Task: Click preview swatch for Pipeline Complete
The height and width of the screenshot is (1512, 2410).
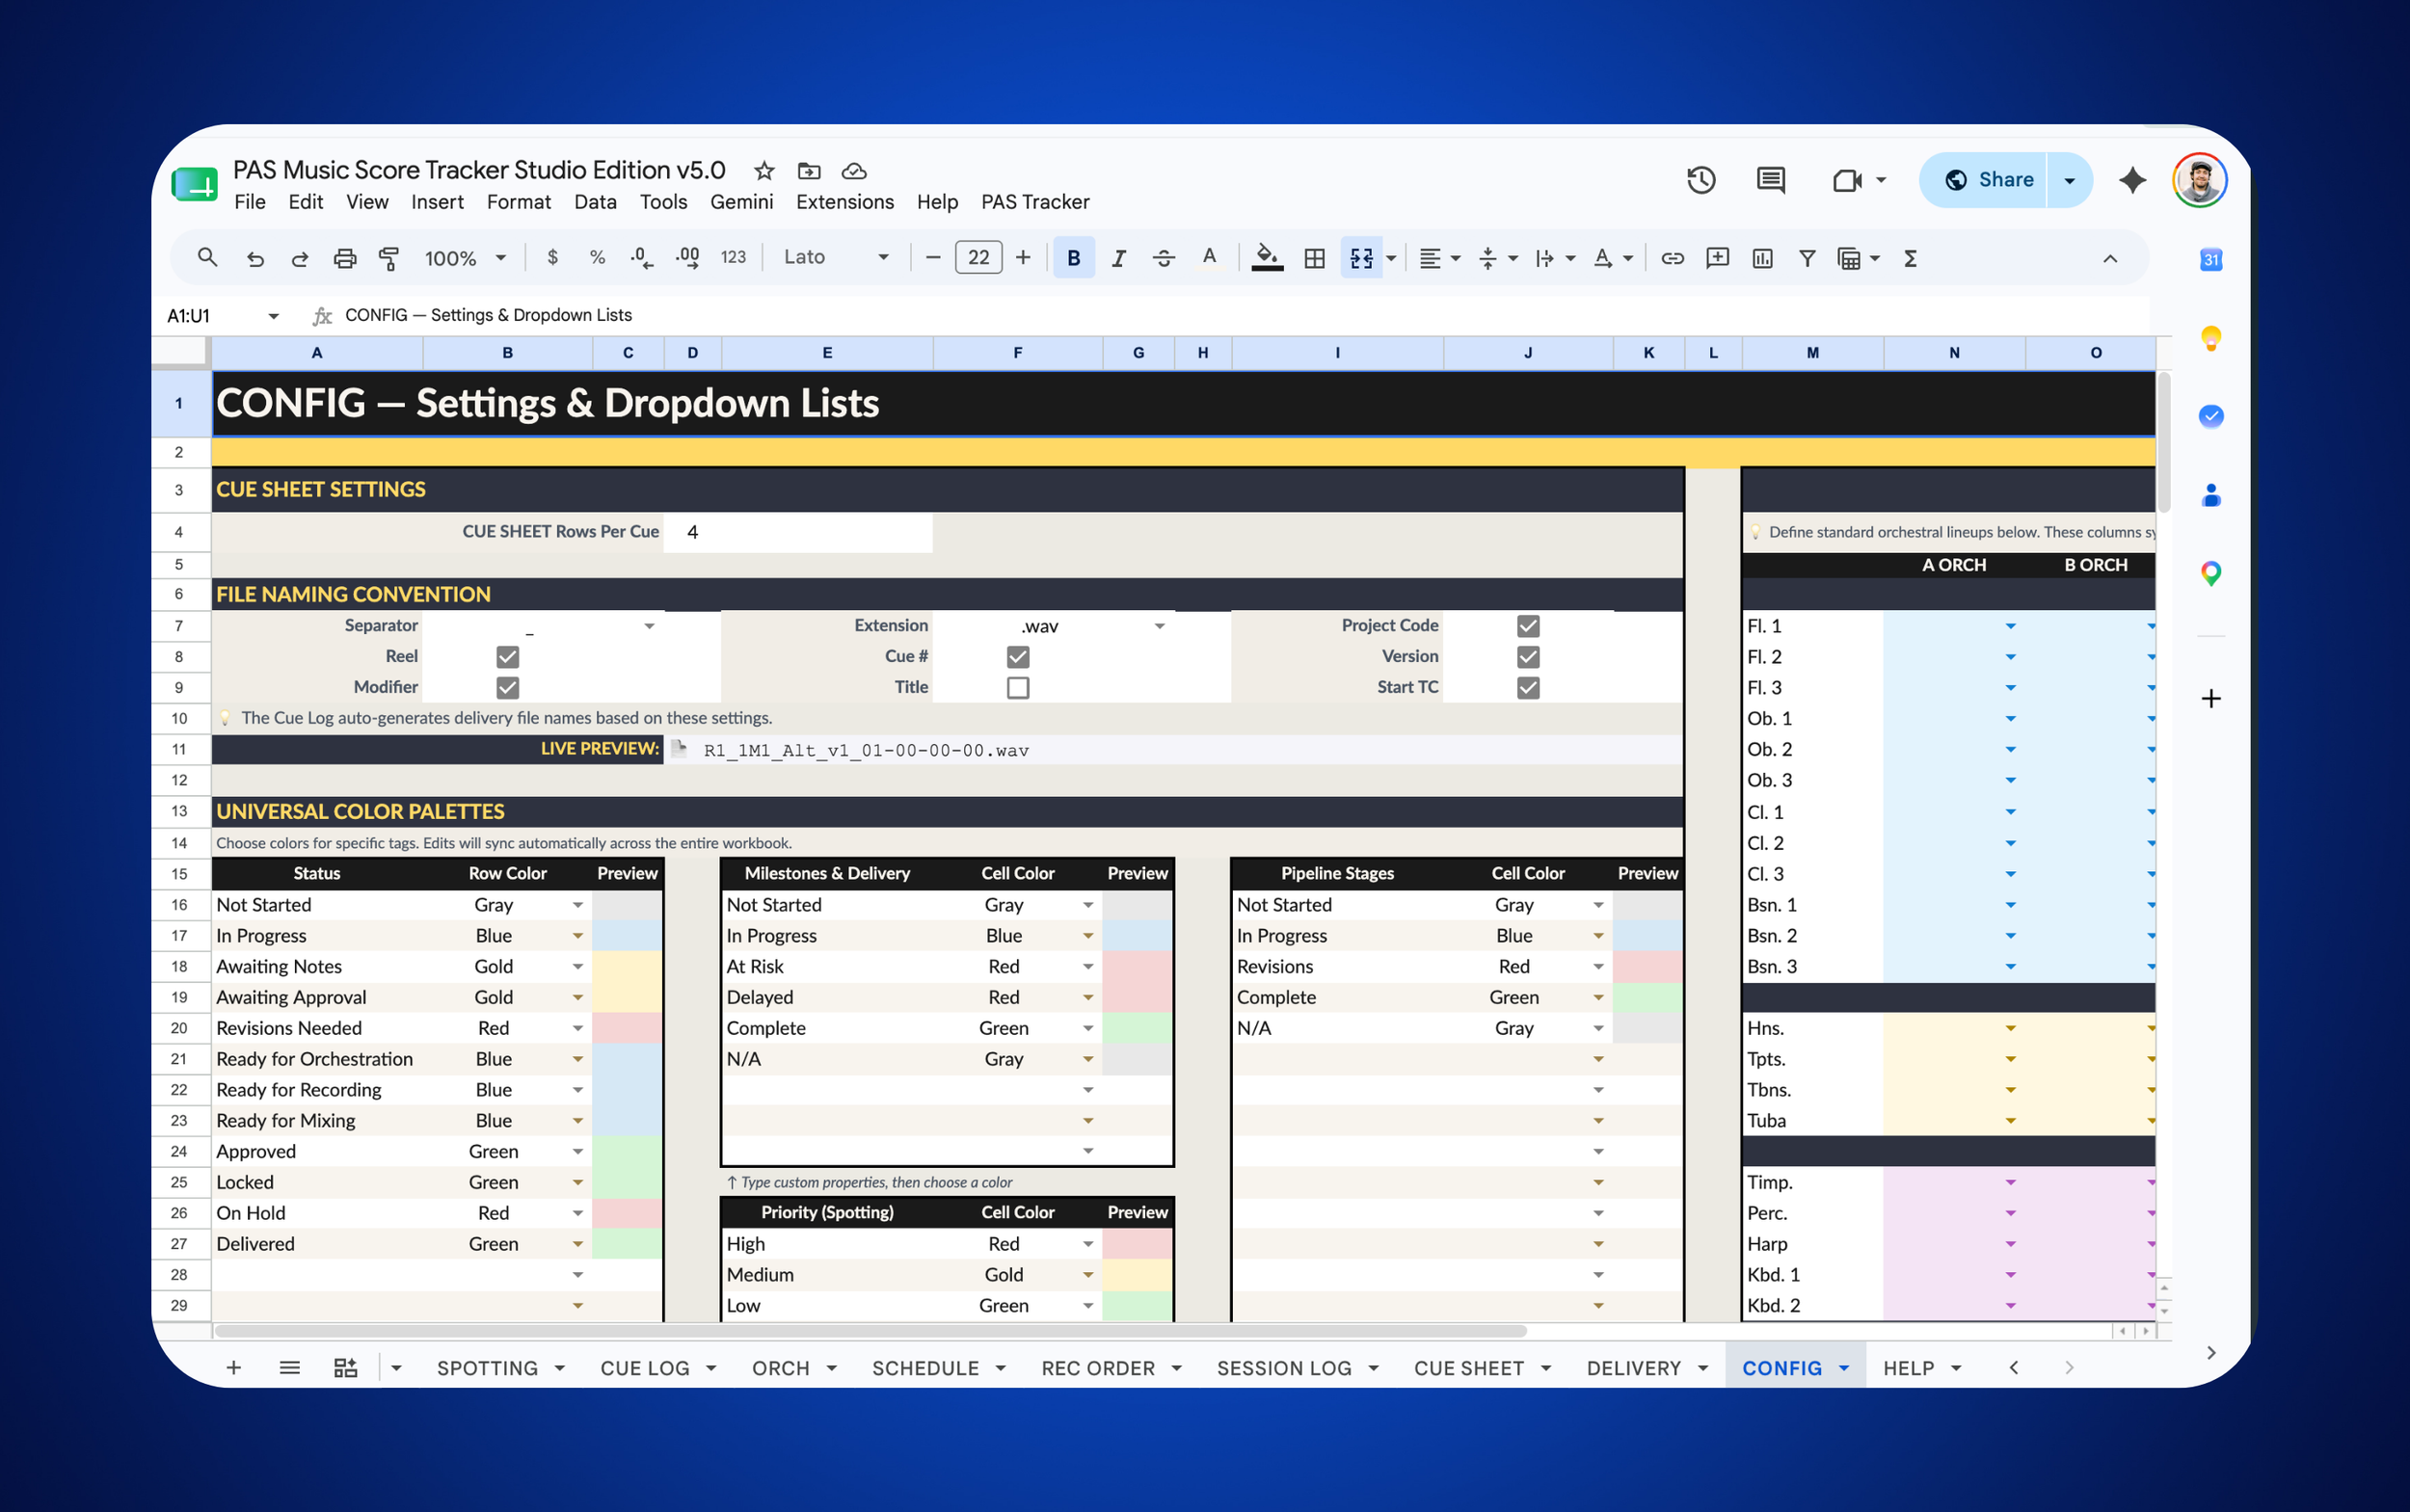Action: [x=1647, y=998]
